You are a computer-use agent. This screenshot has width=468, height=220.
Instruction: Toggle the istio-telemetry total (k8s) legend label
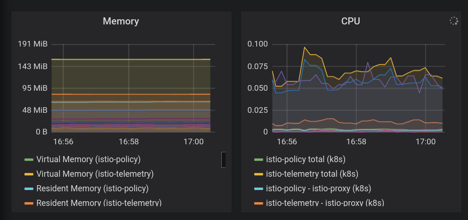[311, 174]
